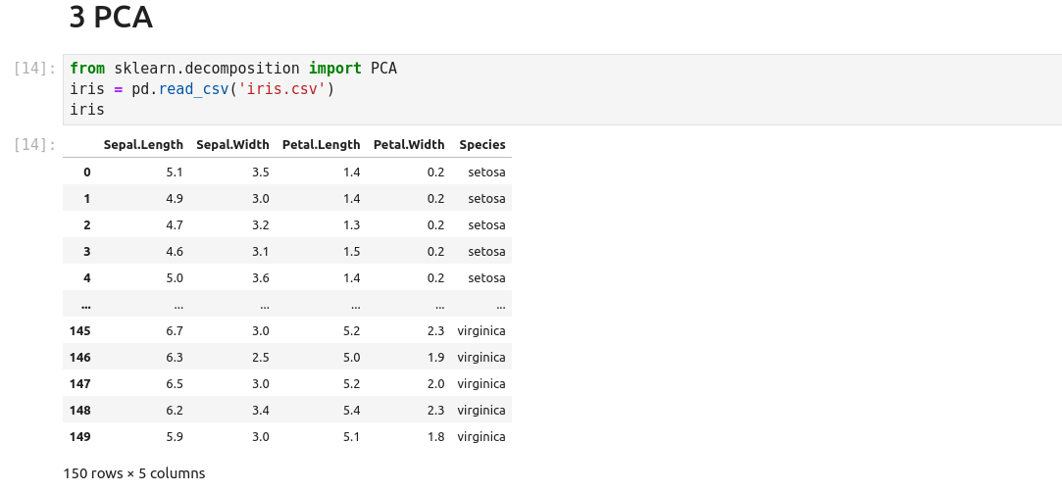Viewport: 1062px width, 493px height.
Task: Click the ellipsis row index in the table
Action: click(86, 305)
